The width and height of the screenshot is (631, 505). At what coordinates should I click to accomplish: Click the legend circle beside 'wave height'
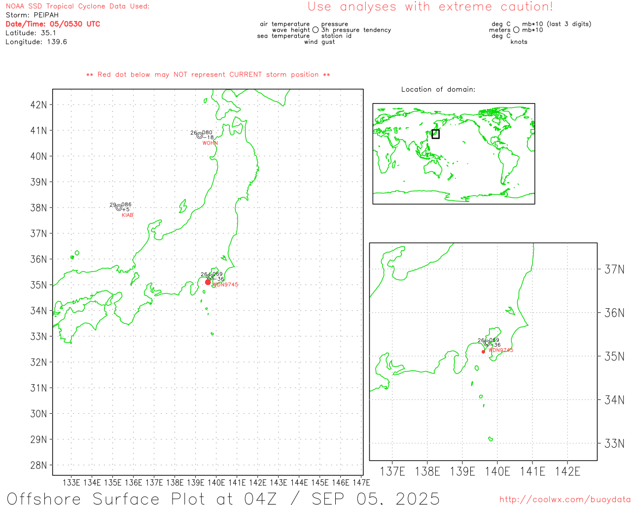click(315, 30)
